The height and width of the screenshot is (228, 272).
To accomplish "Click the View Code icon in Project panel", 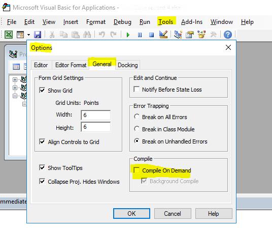I will click(16, 67).
